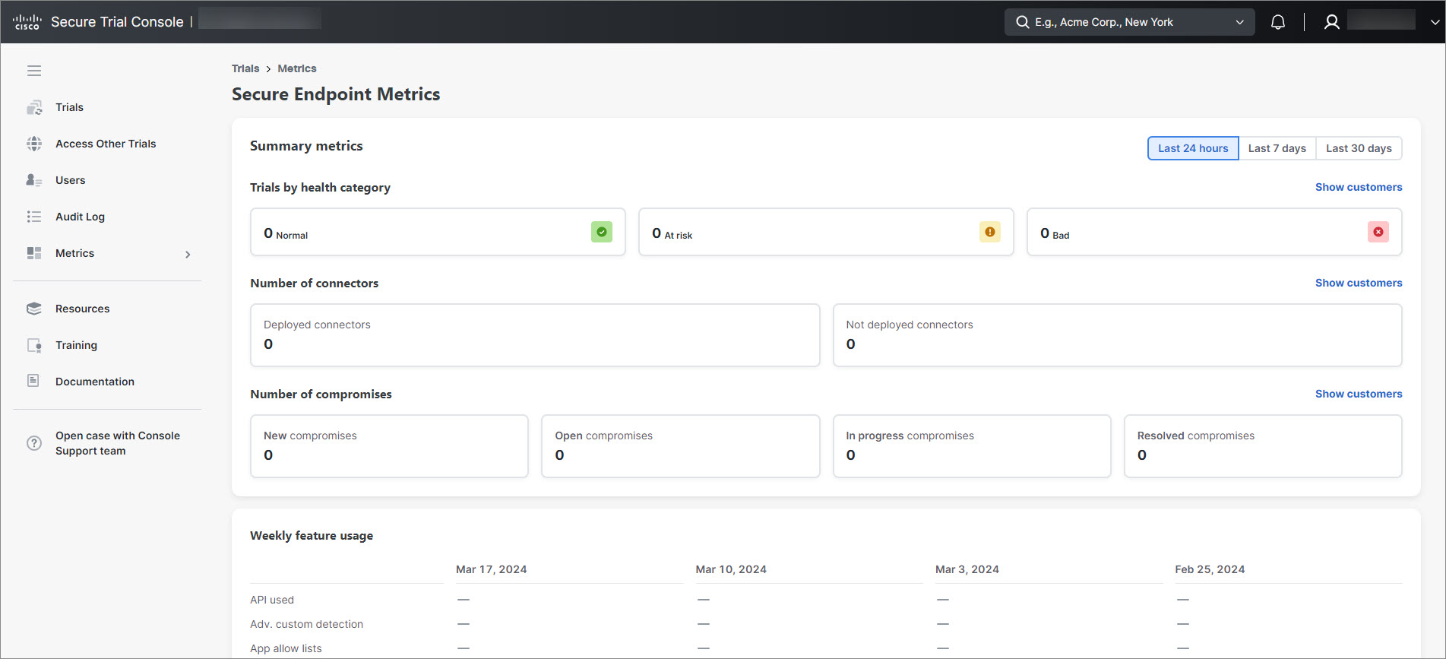Click the Mar 3, 2024 column header
This screenshot has height=659, width=1446.
(967, 569)
